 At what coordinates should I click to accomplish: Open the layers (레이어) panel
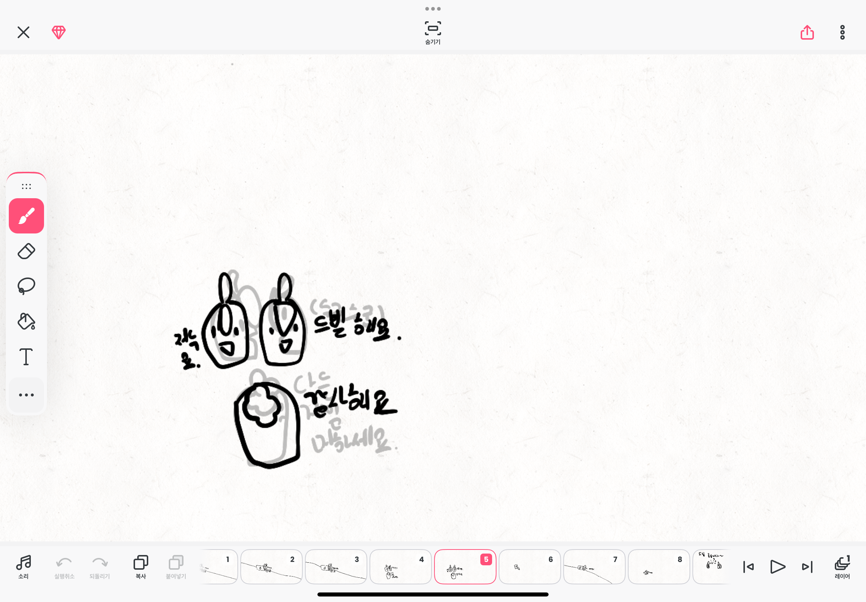point(842,566)
